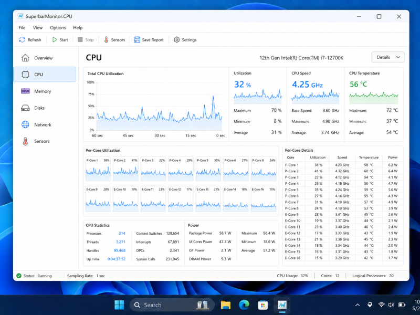The image size is (420, 315).
Task: Click Logical Processors 20 in status bar
Action: tap(373, 276)
